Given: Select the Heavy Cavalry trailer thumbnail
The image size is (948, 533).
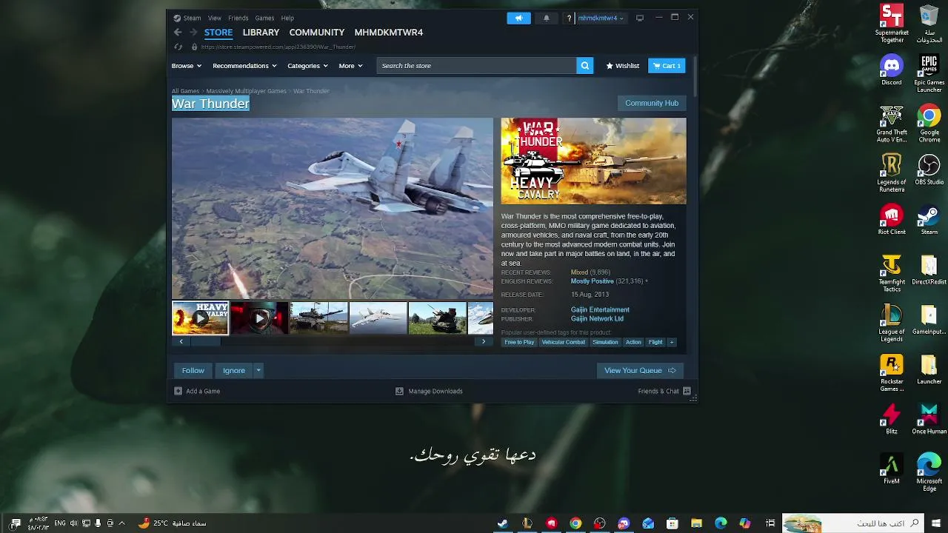Looking at the screenshot, I should click(200, 318).
